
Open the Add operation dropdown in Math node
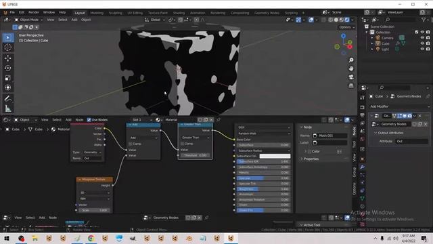(x=143, y=138)
